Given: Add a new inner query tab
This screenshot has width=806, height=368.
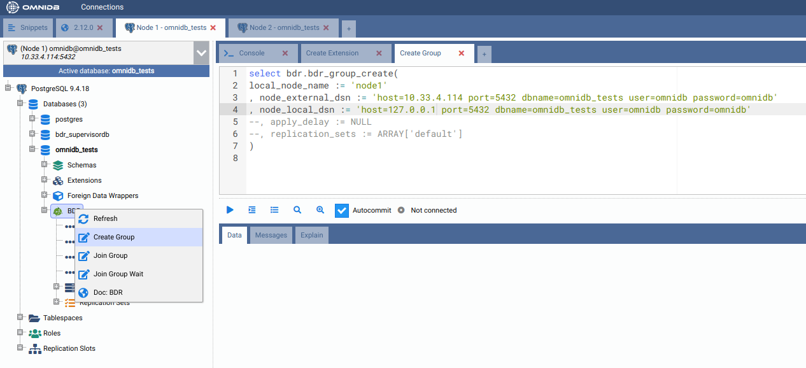Looking at the screenshot, I should tap(484, 54).
